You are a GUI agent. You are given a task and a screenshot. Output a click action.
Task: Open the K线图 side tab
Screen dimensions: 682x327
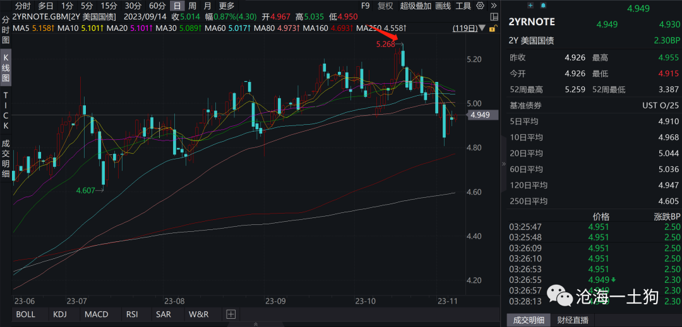[x=6, y=67]
